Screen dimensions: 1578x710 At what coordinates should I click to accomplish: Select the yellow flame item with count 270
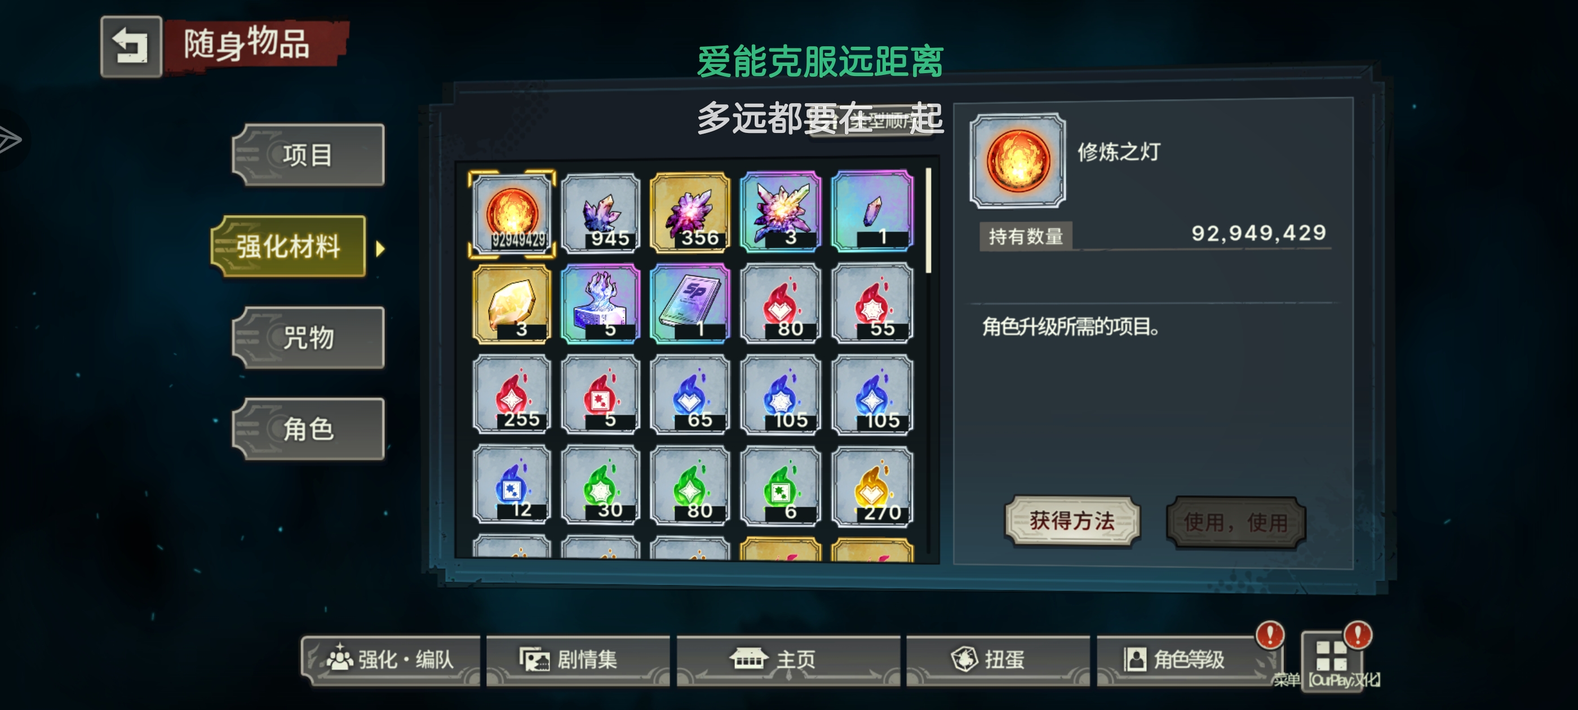click(x=872, y=486)
